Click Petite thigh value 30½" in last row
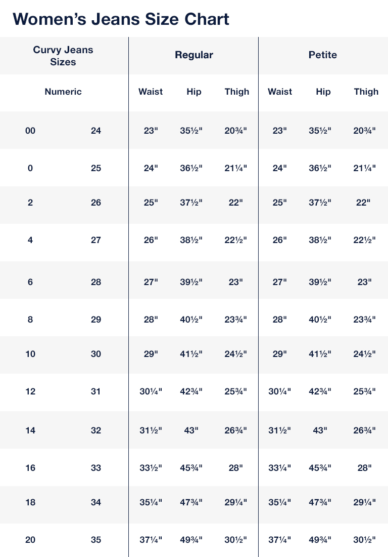Viewport: 388px width, 557px height. pyautogui.click(x=364, y=540)
